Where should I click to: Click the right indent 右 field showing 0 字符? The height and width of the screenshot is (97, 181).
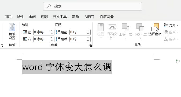tap(44, 39)
